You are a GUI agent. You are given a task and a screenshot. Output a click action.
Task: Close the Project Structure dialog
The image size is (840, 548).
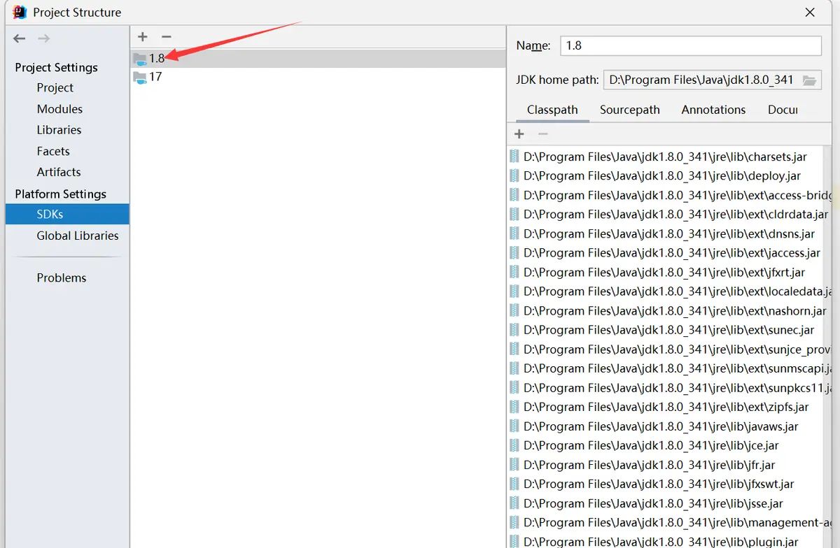tap(810, 12)
